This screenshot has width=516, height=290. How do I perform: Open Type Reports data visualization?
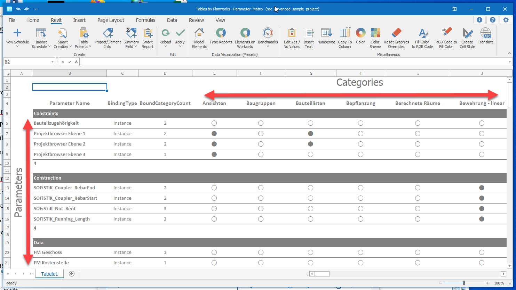pos(221,33)
